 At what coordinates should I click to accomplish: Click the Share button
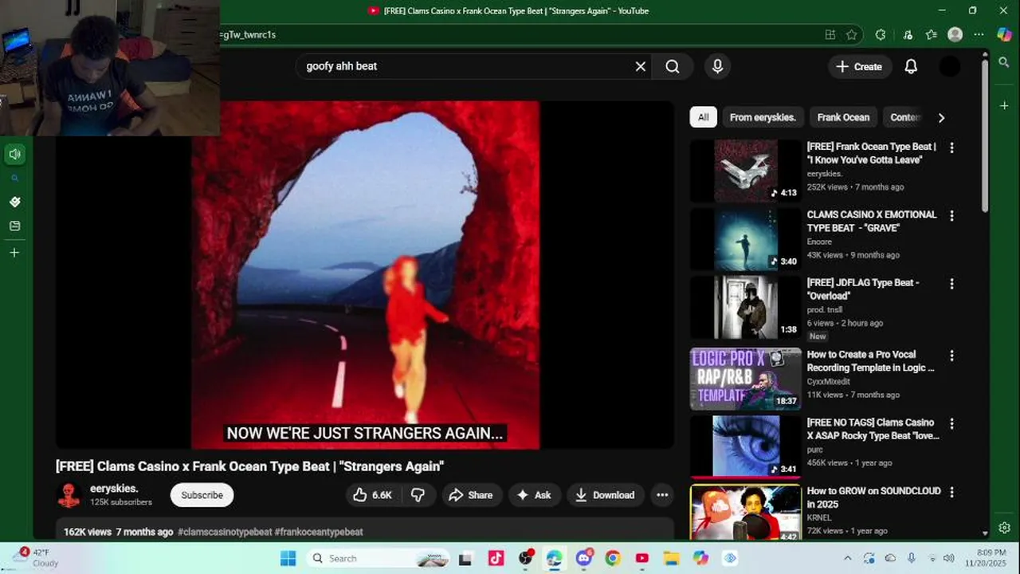coord(470,495)
